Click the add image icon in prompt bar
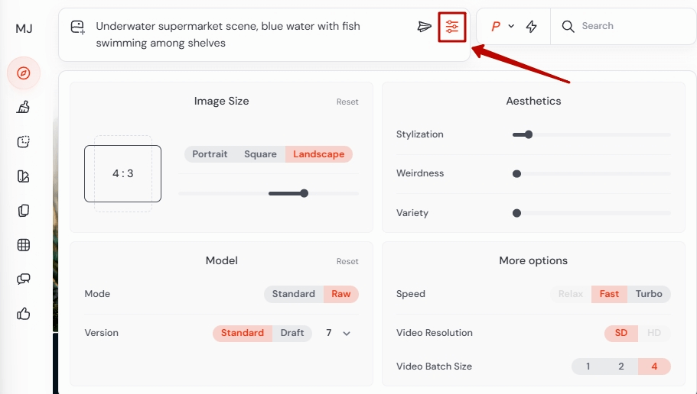Screen dimensions: 697x394 (x=77, y=27)
